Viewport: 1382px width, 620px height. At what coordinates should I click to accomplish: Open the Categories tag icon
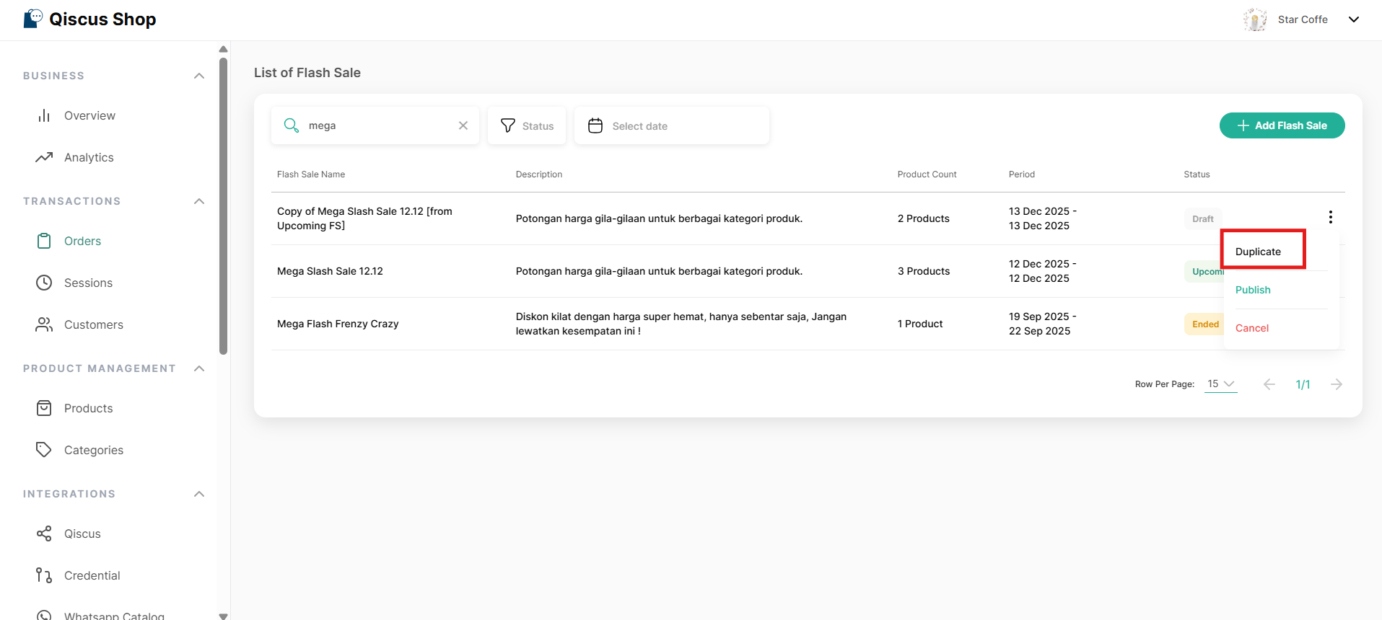[x=44, y=450]
